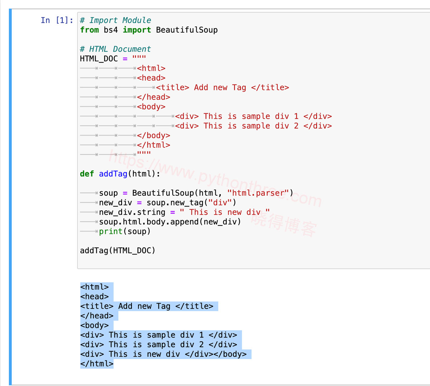Click BeautifulSoup in the import statement
430x386 pixels.
tap(186, 30)
